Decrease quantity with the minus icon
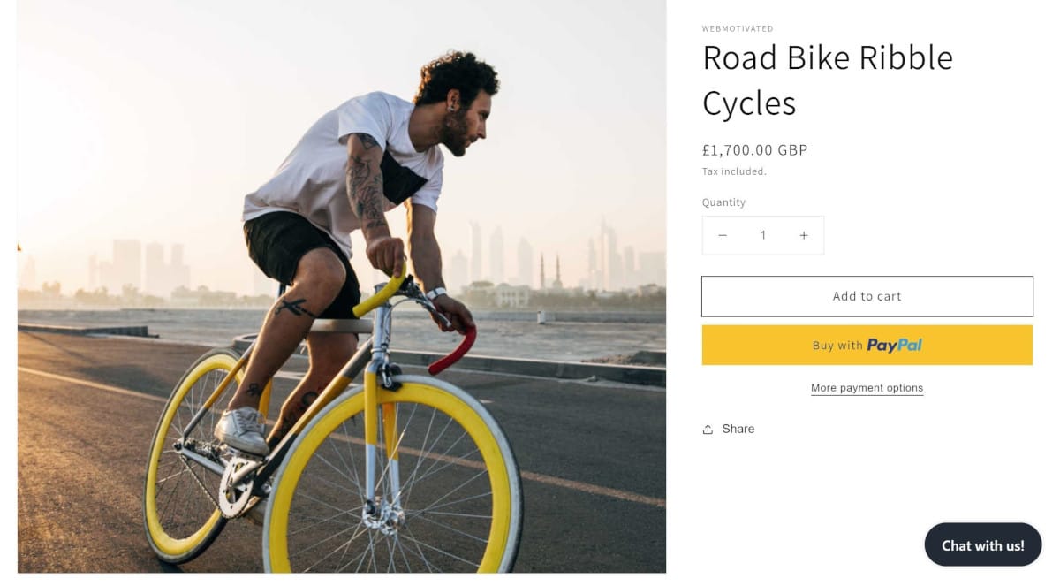The width and height of the screenshot is (1060, 586). 723,235
